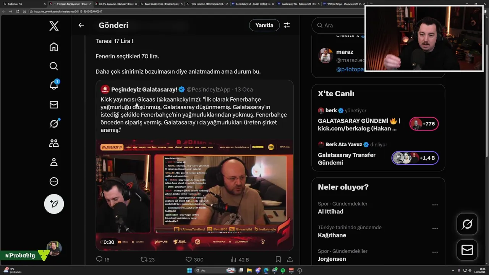The image size is (489, 275).
Task: Open the Home icon in sidebar
Action: coord(54,47)
